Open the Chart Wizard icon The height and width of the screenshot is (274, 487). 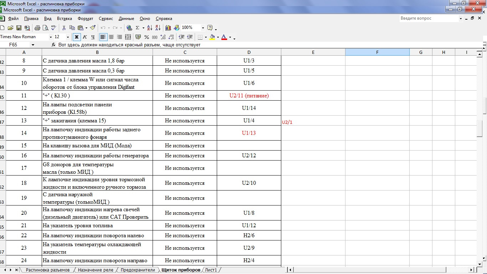pos(168,28)
